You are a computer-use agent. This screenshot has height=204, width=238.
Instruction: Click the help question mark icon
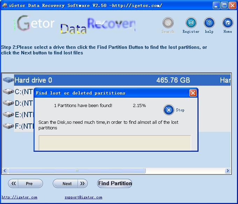[209, 23]
